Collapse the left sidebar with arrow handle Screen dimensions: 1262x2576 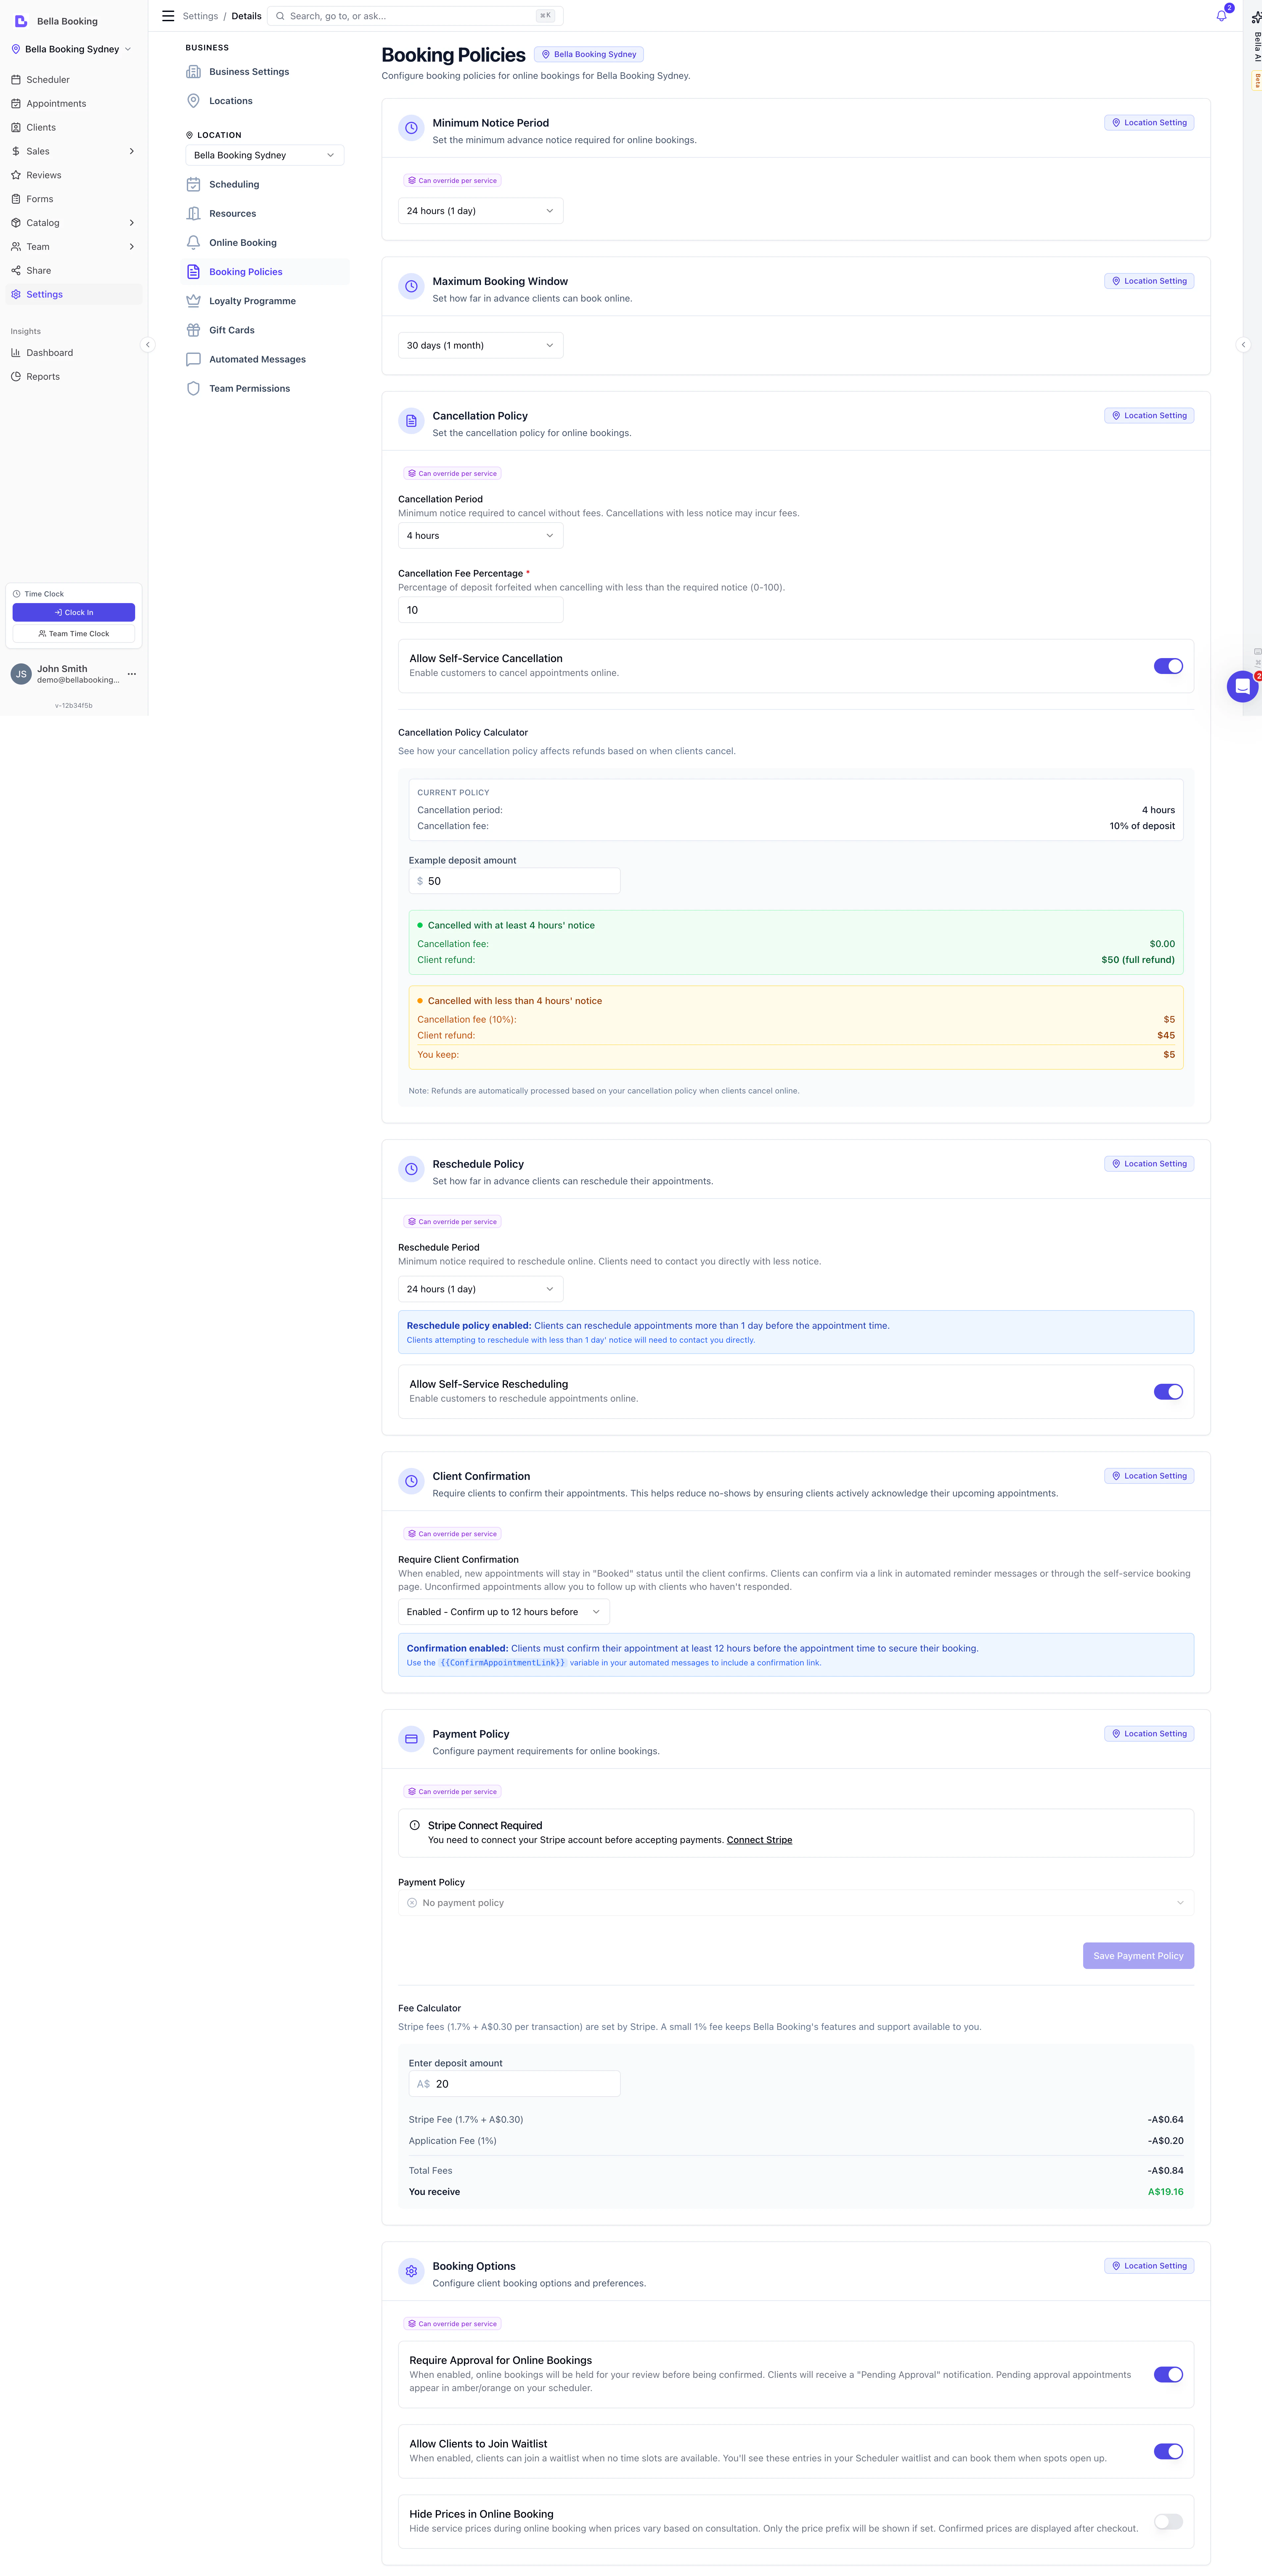click(148, 345)
